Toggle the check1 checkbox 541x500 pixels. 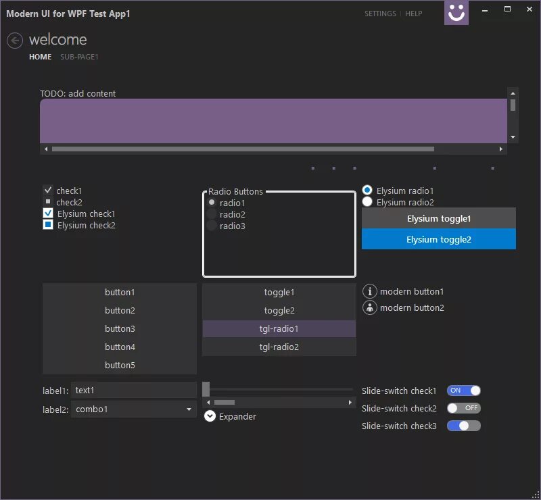point(48,190)
